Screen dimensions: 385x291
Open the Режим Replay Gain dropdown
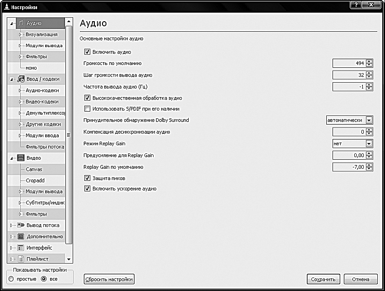[353, 143]
